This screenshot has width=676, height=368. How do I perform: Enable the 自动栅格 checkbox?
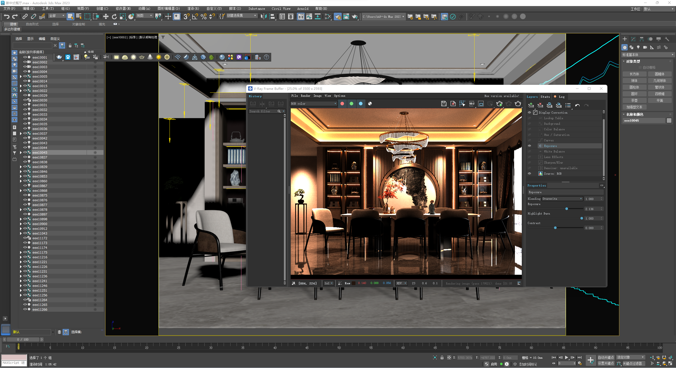640,67
